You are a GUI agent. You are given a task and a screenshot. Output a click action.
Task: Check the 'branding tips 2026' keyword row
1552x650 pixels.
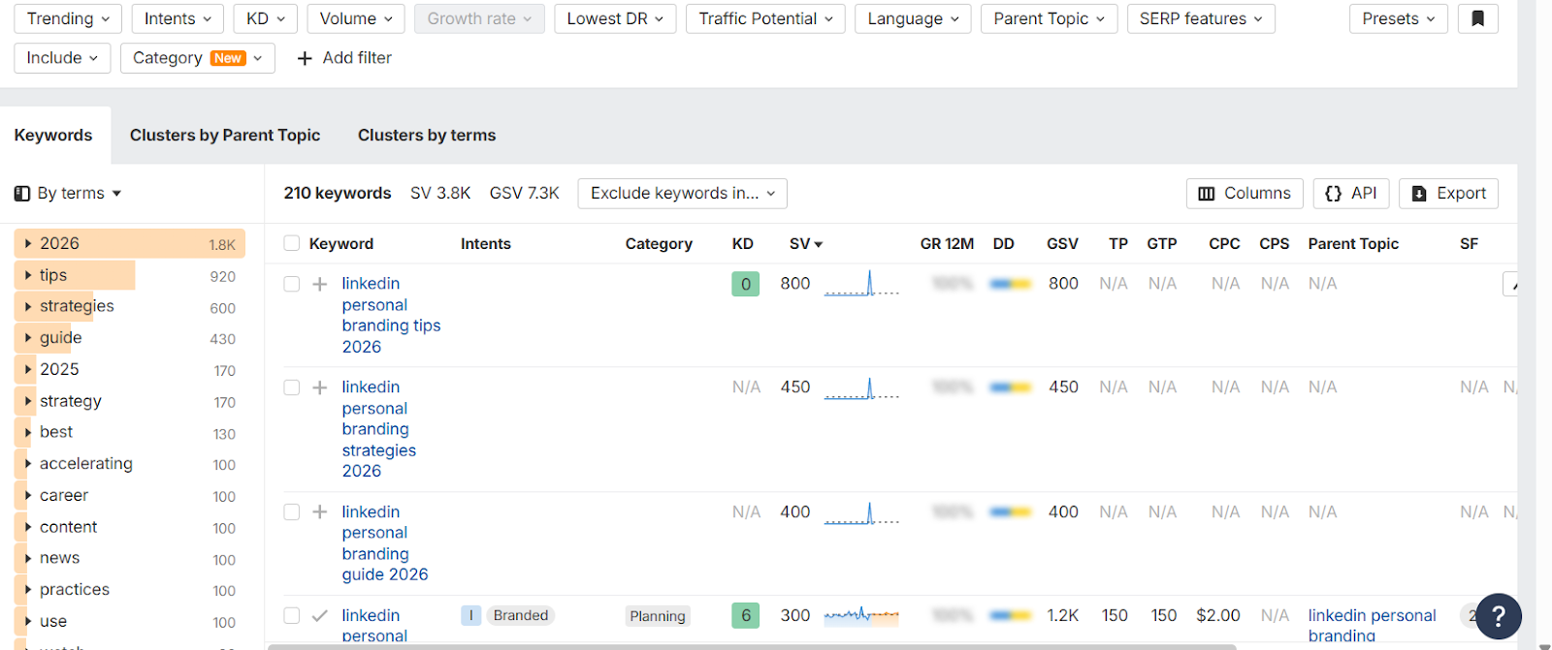click(291, 284)
